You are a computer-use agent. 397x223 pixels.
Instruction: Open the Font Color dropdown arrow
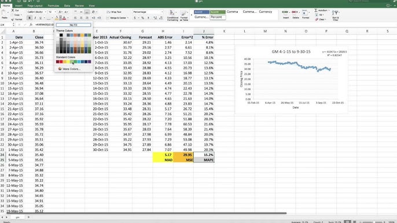68,18
